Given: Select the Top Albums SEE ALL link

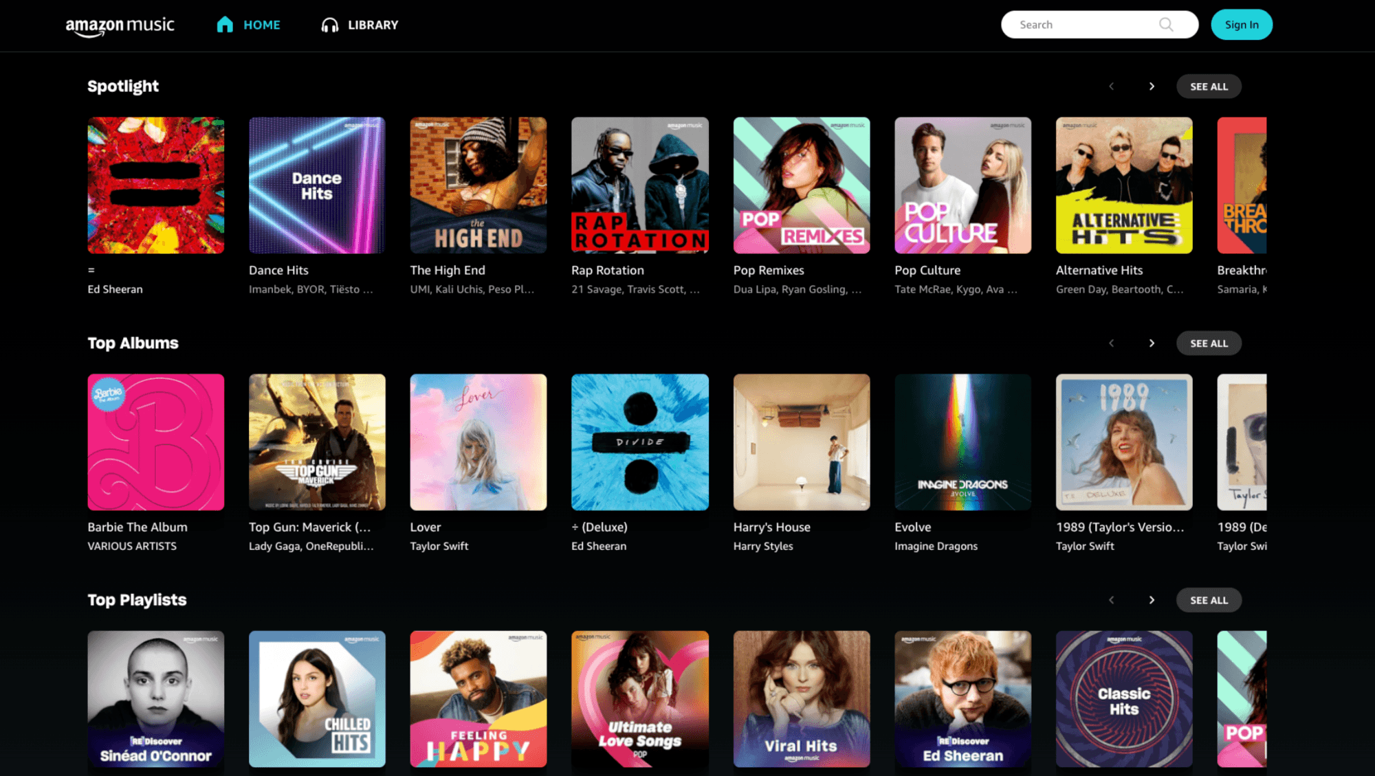Looking at the screenshot, I should (x=1209, y=342).
